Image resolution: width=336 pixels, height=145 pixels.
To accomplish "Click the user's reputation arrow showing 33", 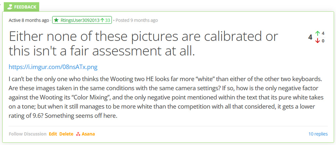I will (102, 20).
